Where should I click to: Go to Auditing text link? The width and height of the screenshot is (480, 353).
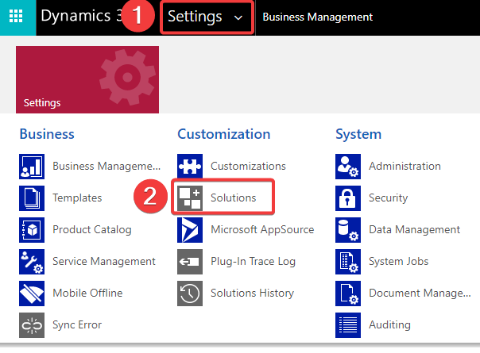[389, 325]
